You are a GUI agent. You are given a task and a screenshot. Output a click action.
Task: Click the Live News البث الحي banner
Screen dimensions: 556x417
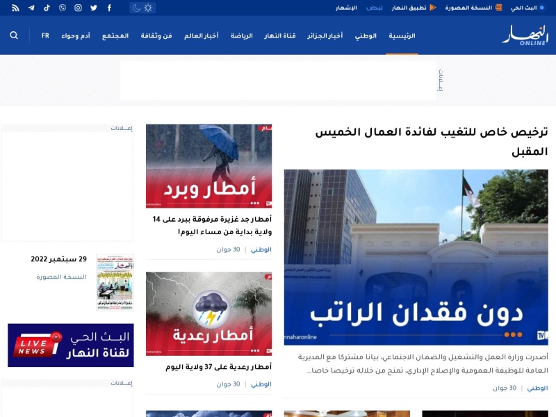(71, 345)
